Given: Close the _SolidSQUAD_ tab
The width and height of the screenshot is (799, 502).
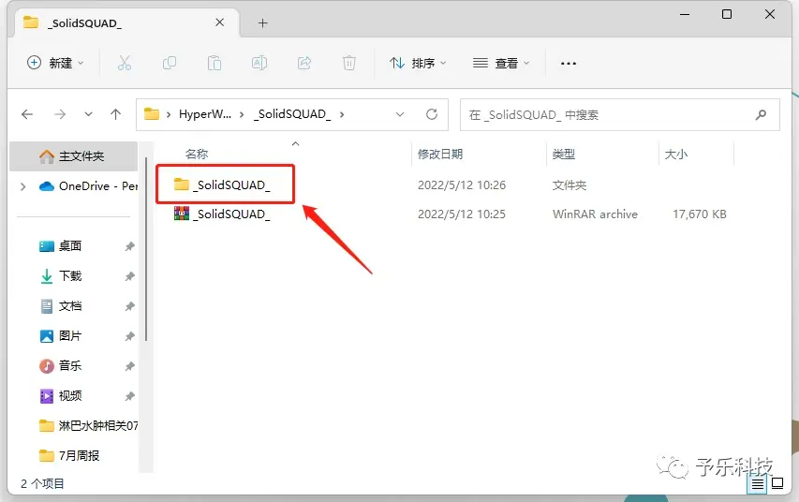Looking at the screenshot, I should (219, 22).
